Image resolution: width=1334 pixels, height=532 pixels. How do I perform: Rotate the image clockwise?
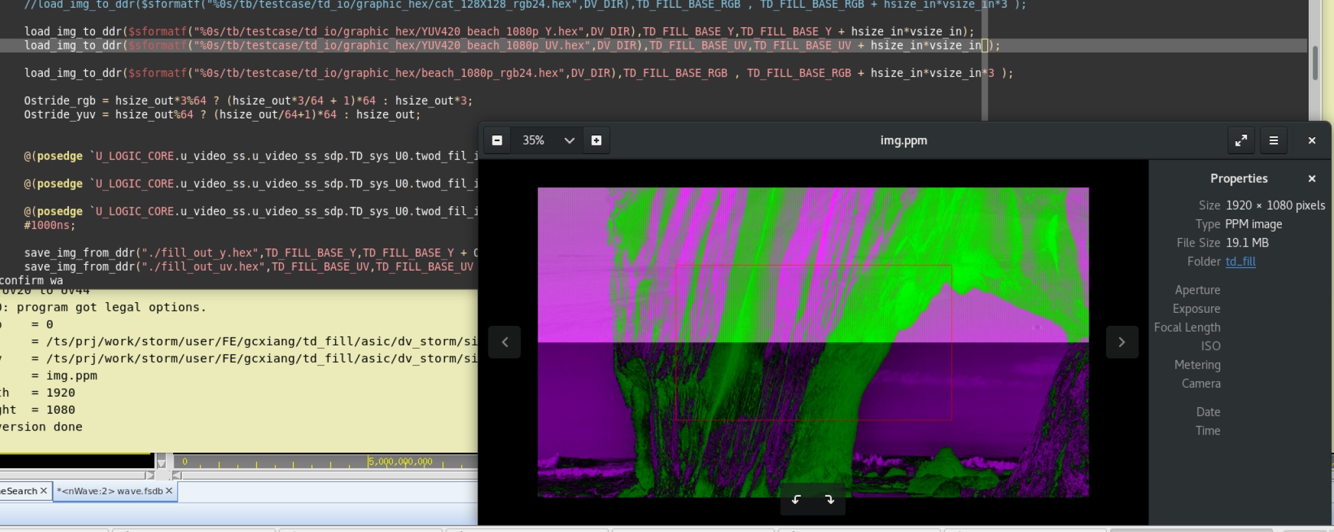(x=829, y=499)
